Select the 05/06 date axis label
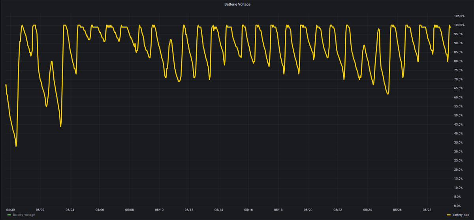 [100, 210]
